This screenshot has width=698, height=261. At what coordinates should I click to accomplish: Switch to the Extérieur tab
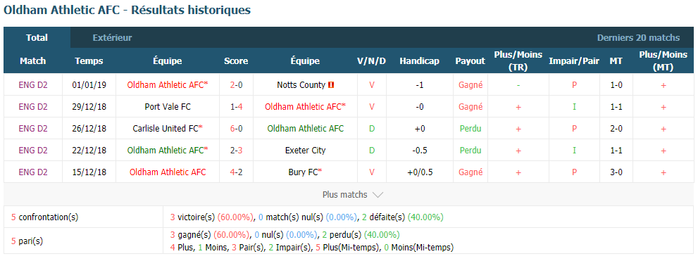coord(112,38)
